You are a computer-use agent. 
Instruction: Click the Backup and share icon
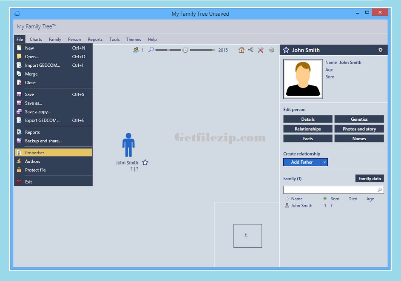click(x=19, y=141)
